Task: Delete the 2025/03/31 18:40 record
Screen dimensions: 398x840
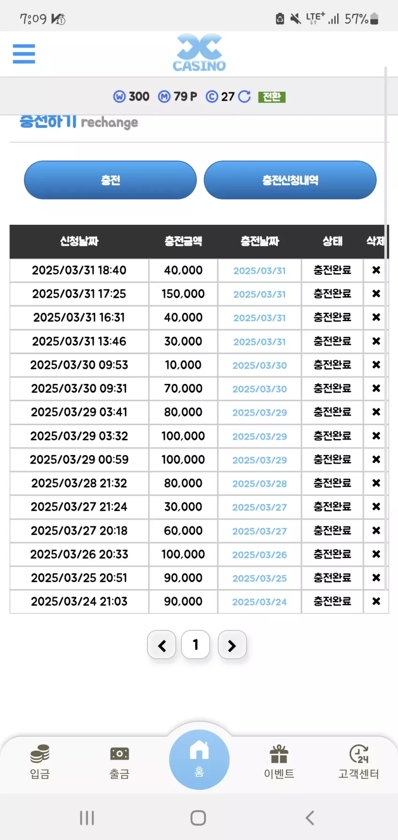Action: tap(376, 270)
